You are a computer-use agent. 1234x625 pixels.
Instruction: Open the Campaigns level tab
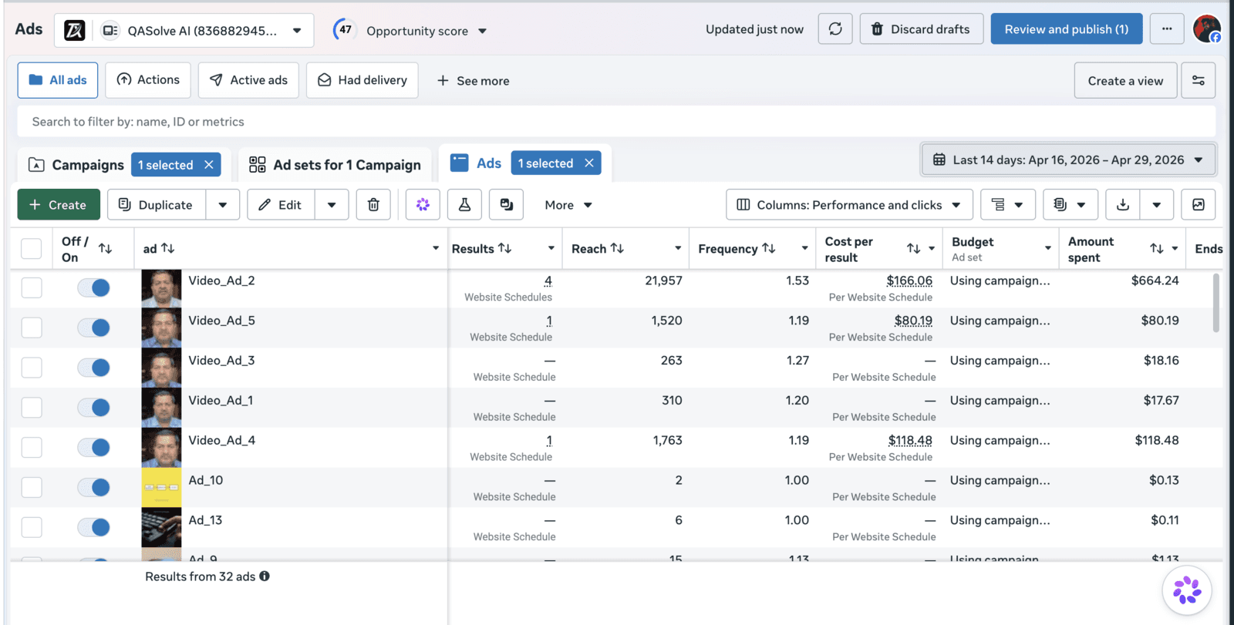76,165
